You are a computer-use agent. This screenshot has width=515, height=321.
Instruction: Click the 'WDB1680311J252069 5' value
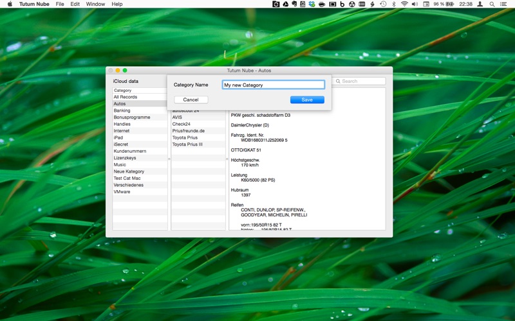264,140
